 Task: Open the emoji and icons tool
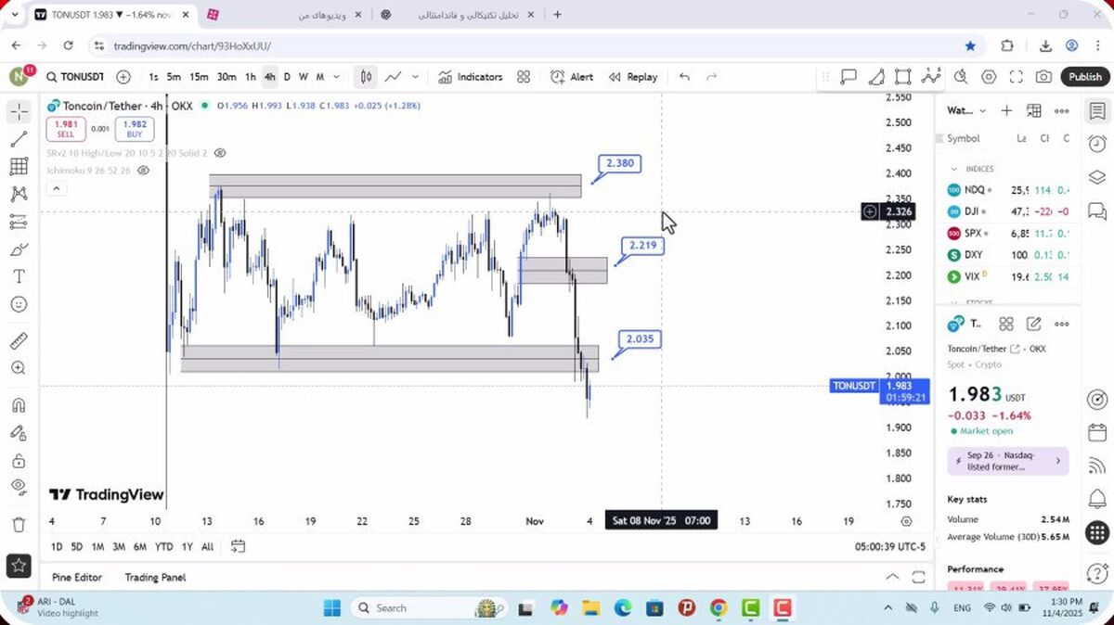point(19,304)
